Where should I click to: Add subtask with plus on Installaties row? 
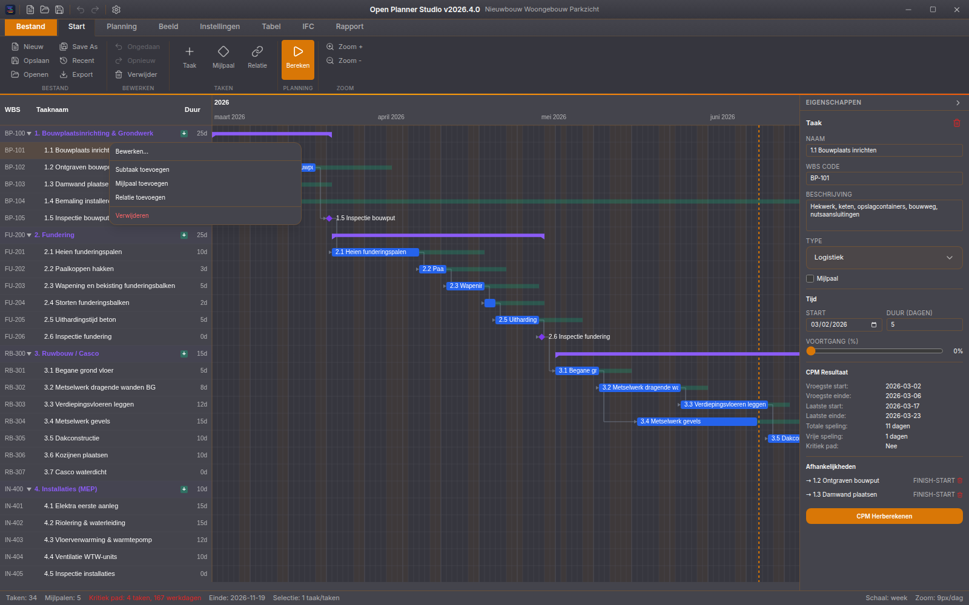[x=184, y=489]
